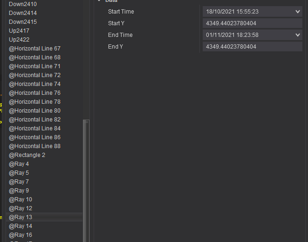Open the Start Time dropdown
Screen dimensions: 308x242
tap(298, 11)
